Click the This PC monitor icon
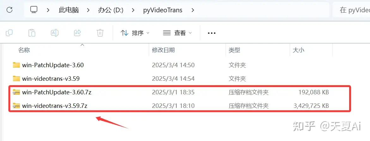Viewport: 370px width, 141px height. click(34, 10)
